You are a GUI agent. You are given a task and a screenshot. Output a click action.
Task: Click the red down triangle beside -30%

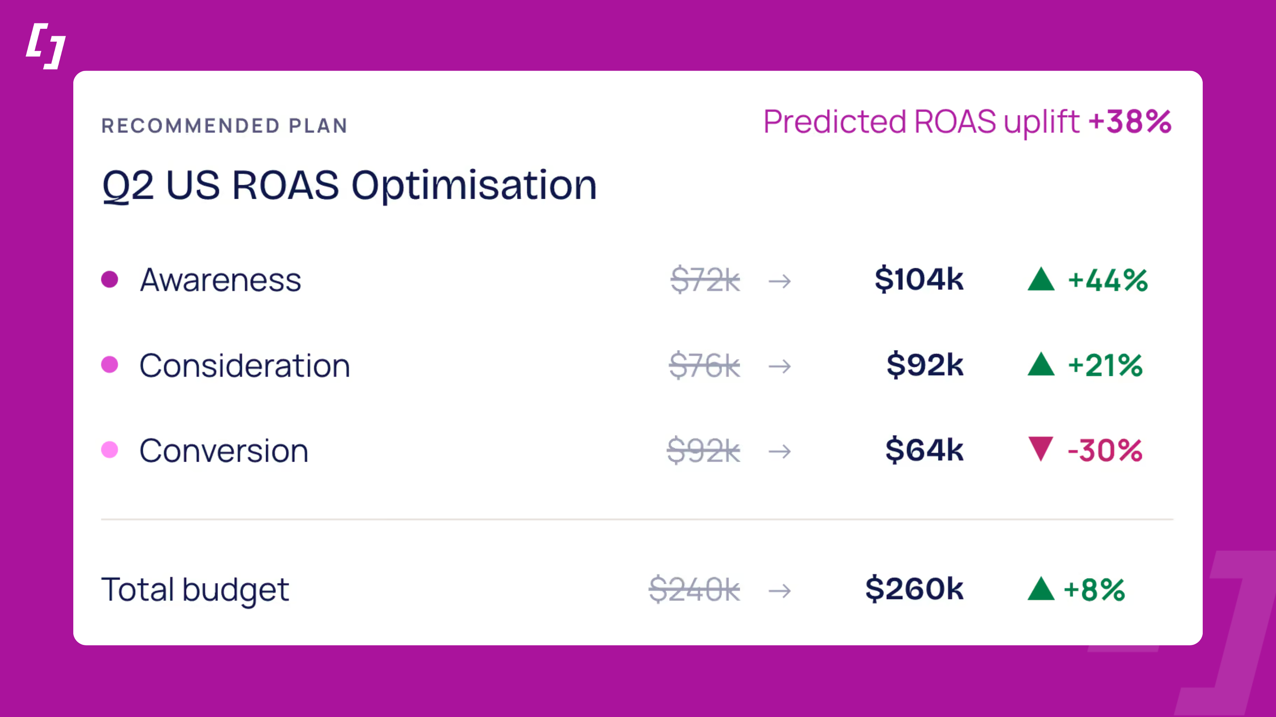click(1041, 449)
